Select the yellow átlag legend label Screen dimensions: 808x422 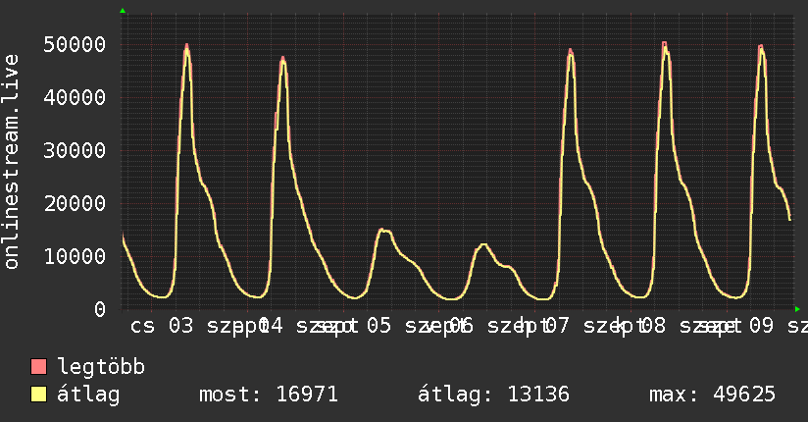(x=88, y=395)
